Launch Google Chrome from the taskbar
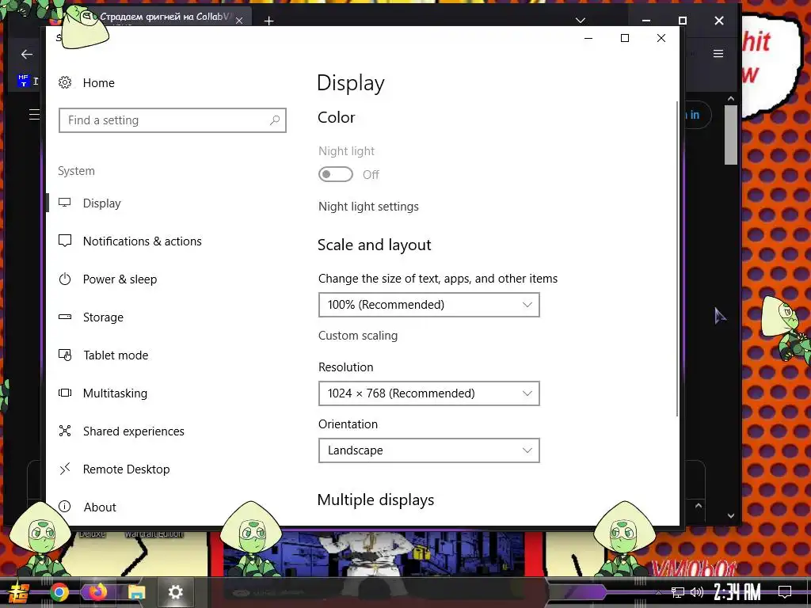Viewport: 811px width, 608px height. pos(59,592)
